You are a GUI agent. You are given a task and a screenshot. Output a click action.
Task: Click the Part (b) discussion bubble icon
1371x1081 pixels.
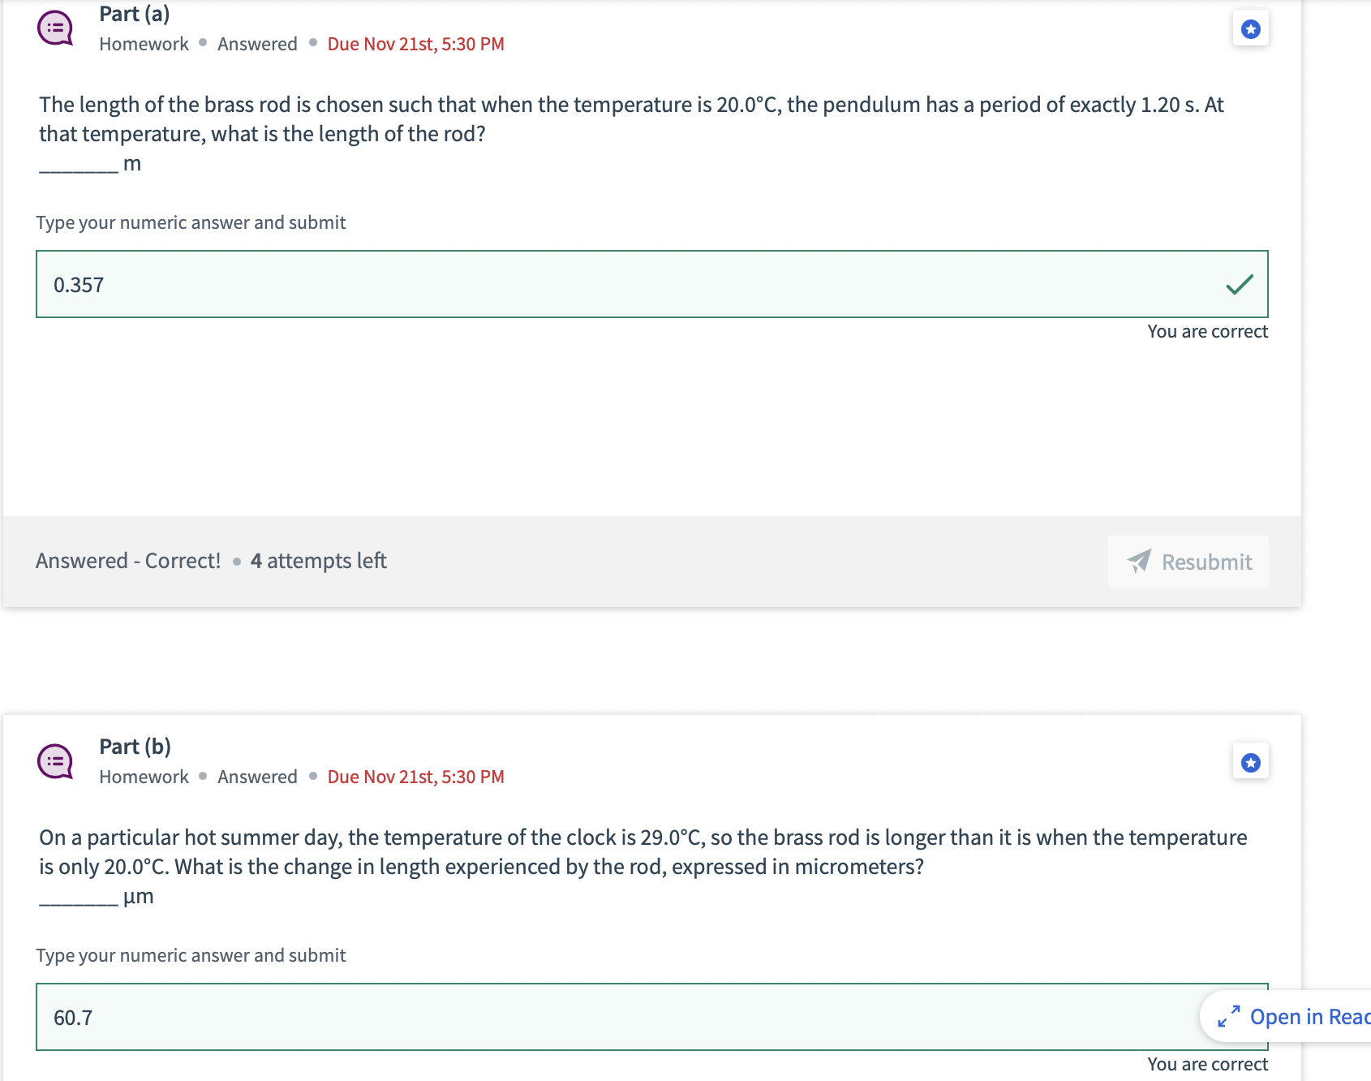tap(55, 760)
